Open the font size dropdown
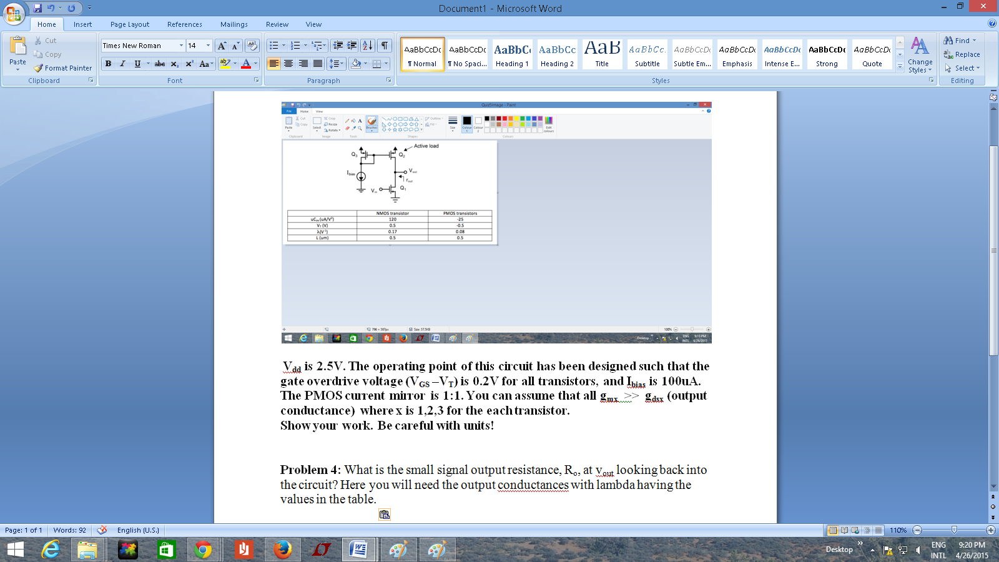Image resolution: width=999 pixels, height=562 pixels. coord(208,46)
